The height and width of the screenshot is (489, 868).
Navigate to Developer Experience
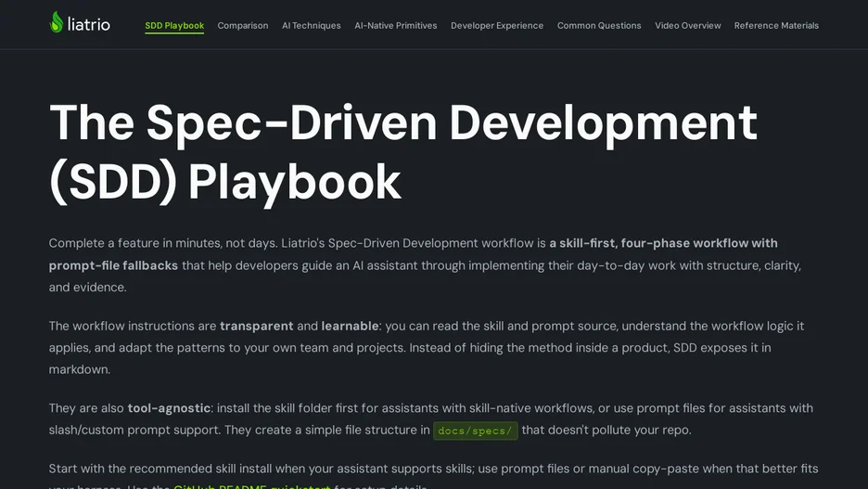point(497,25)
